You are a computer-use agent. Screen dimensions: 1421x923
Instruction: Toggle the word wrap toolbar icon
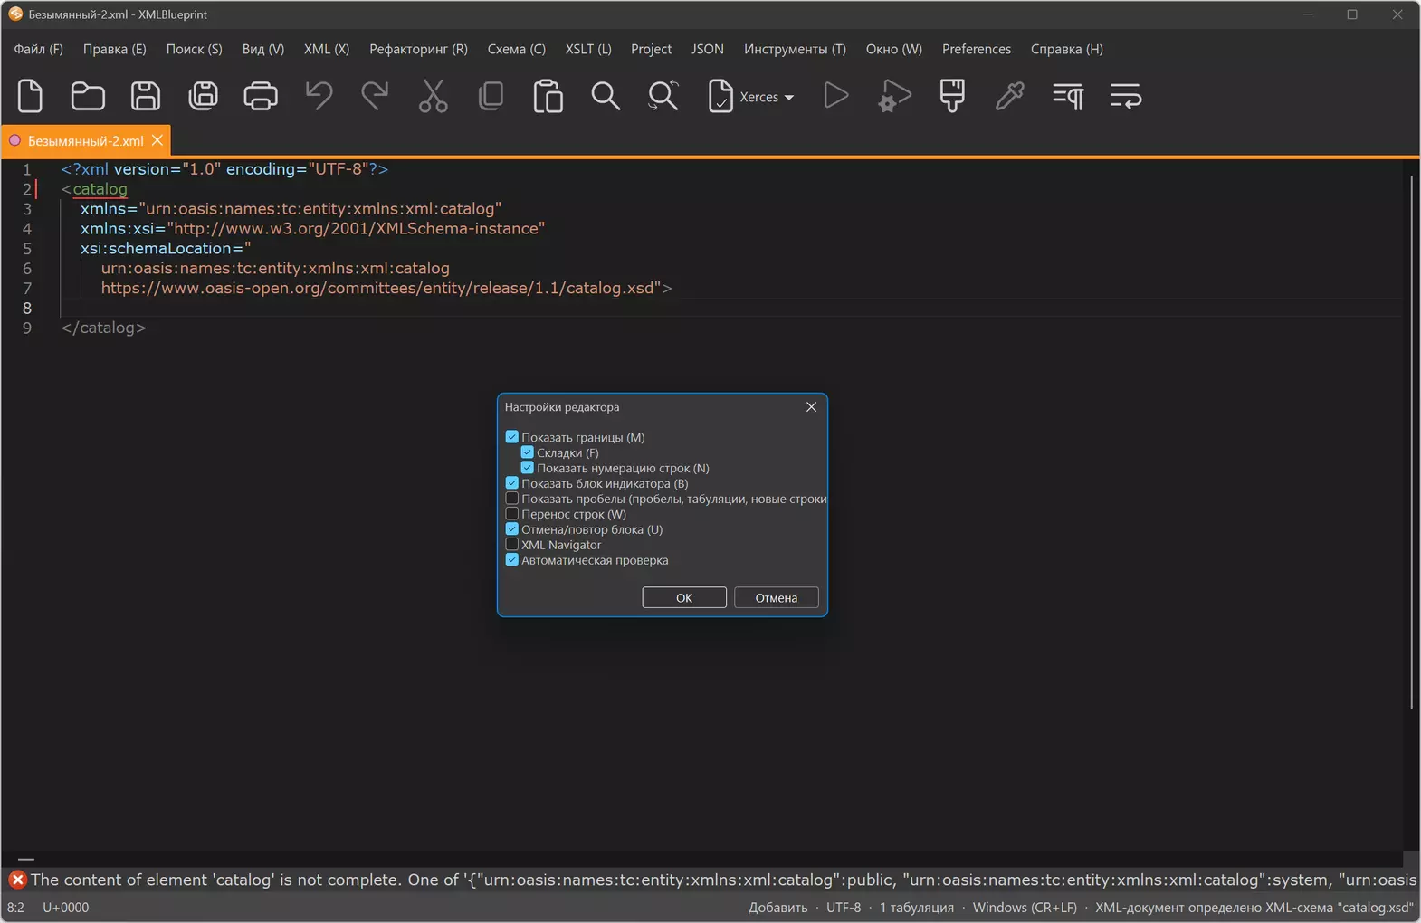(x=1125, y=96)
